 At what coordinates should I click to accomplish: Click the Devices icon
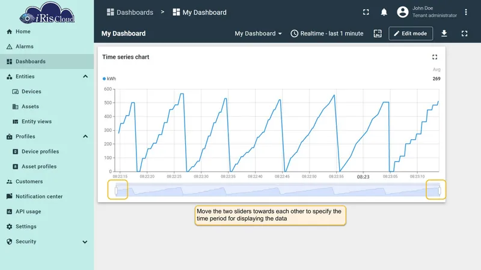click(x=16, y=92)
